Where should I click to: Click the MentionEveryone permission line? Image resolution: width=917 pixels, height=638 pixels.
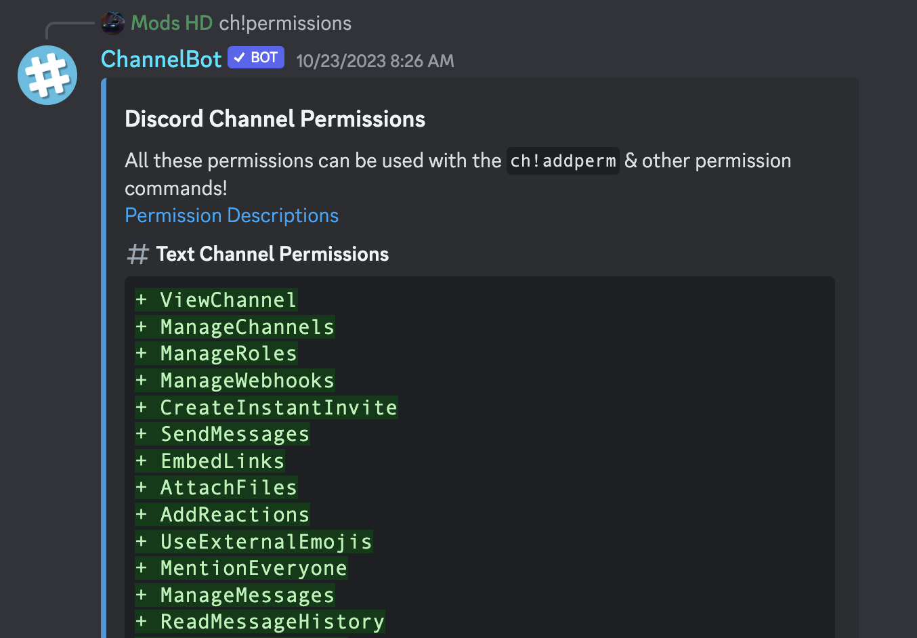tap(242, 568)
